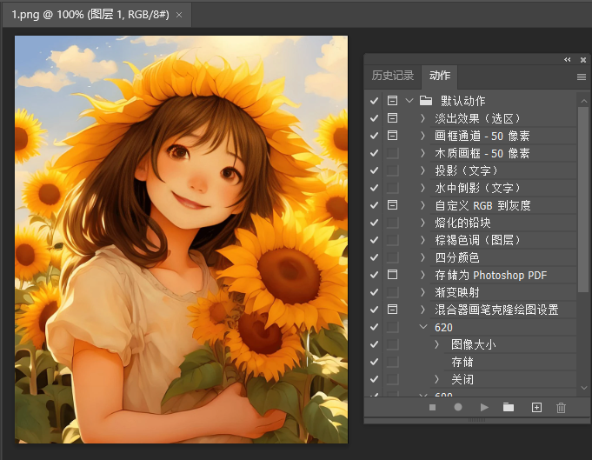Viewport: 592px width, 460px height.
Task: Click the create new action icon
Action: point(536,407)
